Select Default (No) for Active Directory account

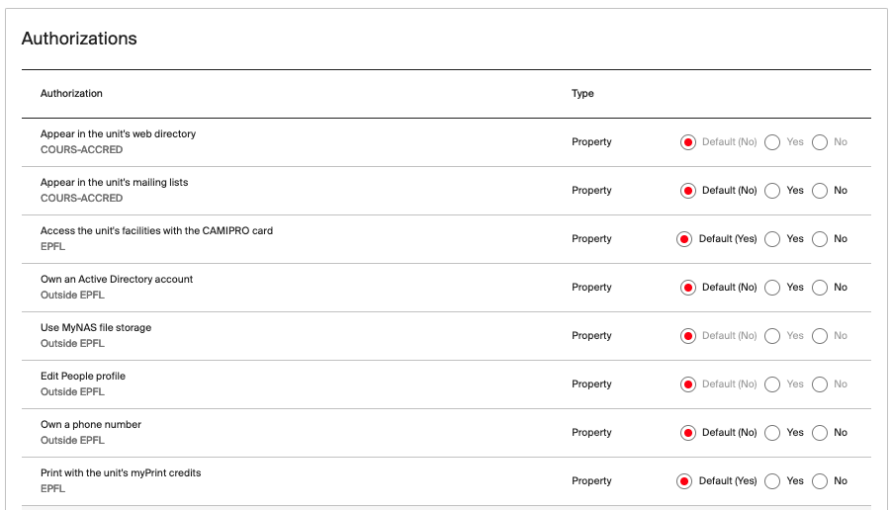tap(688, 288)
